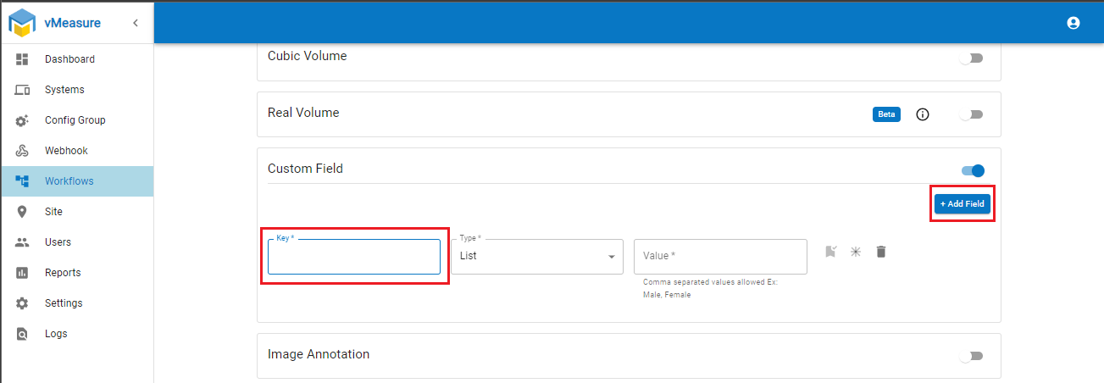Enable the Cubic Volume toggle
The width and height of the screenshot is (1104, 383).
[x=971, y=58]
